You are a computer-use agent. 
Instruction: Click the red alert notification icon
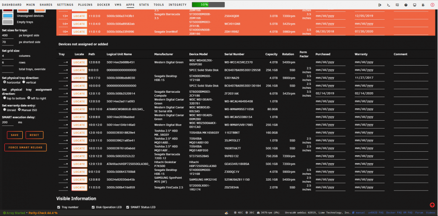point(432,5)
